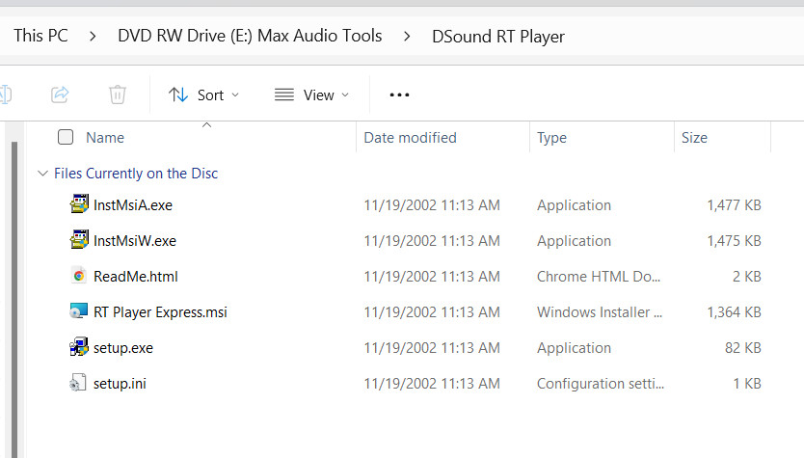The image size is (804, 458).
Task: Select the InstMsiW.exe file name
Action: pos(135,241)
